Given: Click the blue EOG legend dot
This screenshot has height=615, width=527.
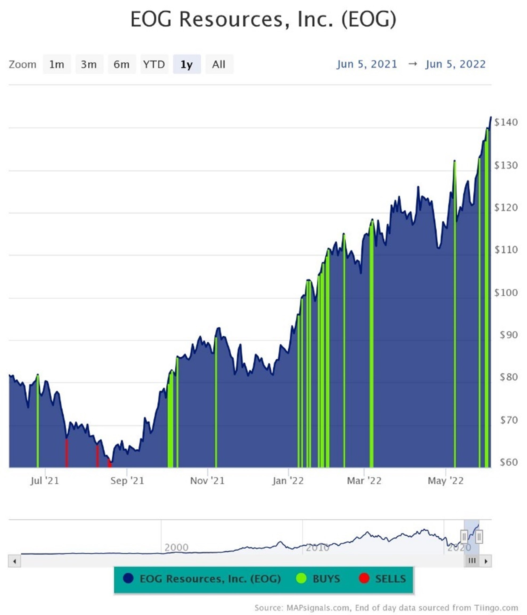Looking at the screenshot, I should (128, 579).
